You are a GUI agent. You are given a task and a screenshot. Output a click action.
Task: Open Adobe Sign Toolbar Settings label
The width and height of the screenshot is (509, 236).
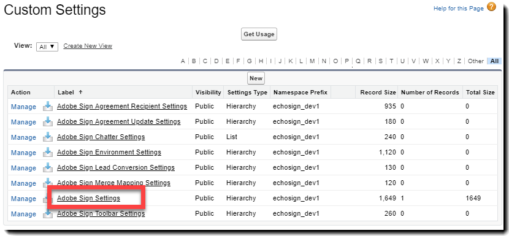(x=101, y=213)
